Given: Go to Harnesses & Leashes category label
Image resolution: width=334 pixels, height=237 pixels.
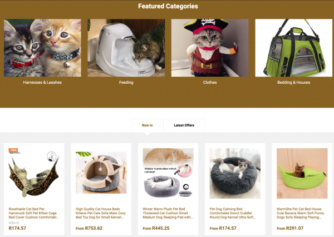Looking at the screenshot, I should click(42, 82).
